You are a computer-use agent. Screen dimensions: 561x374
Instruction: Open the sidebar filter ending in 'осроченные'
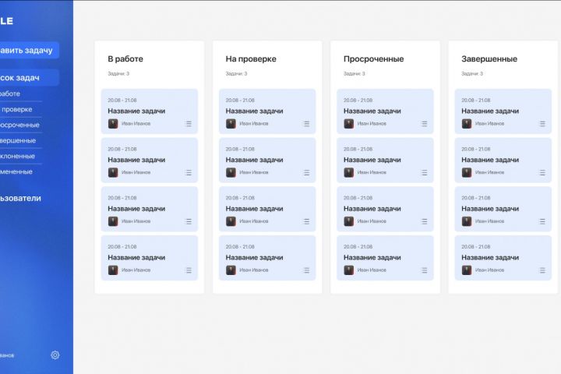click(x=19, y=125)
